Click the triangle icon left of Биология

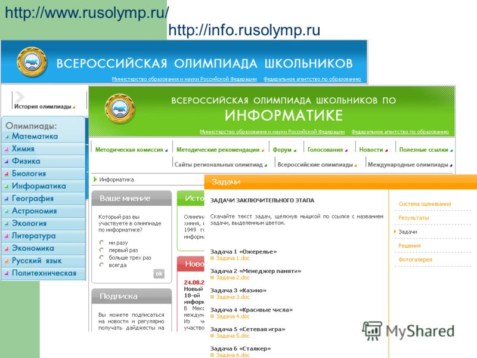7,174
